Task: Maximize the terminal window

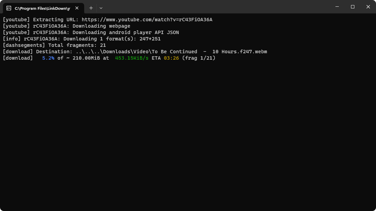Action: click(x=353, y=7)
